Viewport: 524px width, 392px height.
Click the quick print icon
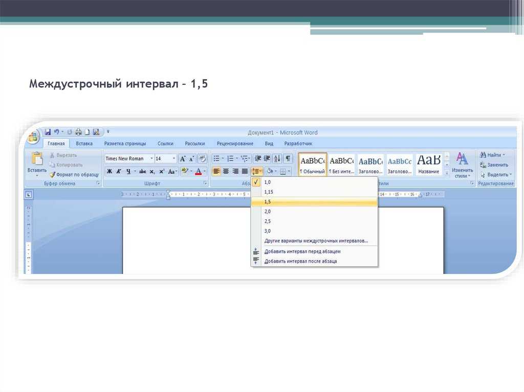78,132
